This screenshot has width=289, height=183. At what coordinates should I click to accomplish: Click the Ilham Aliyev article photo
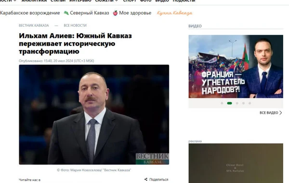pos(94,115)
